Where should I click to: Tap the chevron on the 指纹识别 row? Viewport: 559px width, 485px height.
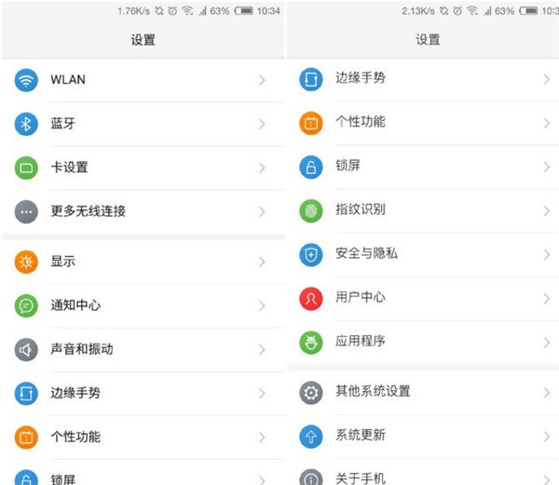[x=547, y=209]
